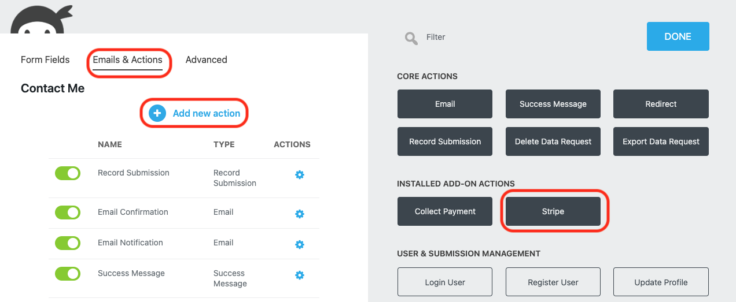Click the ACTIONS column header
The height and width of the screenshot is (302, 736).
point(292,144)
